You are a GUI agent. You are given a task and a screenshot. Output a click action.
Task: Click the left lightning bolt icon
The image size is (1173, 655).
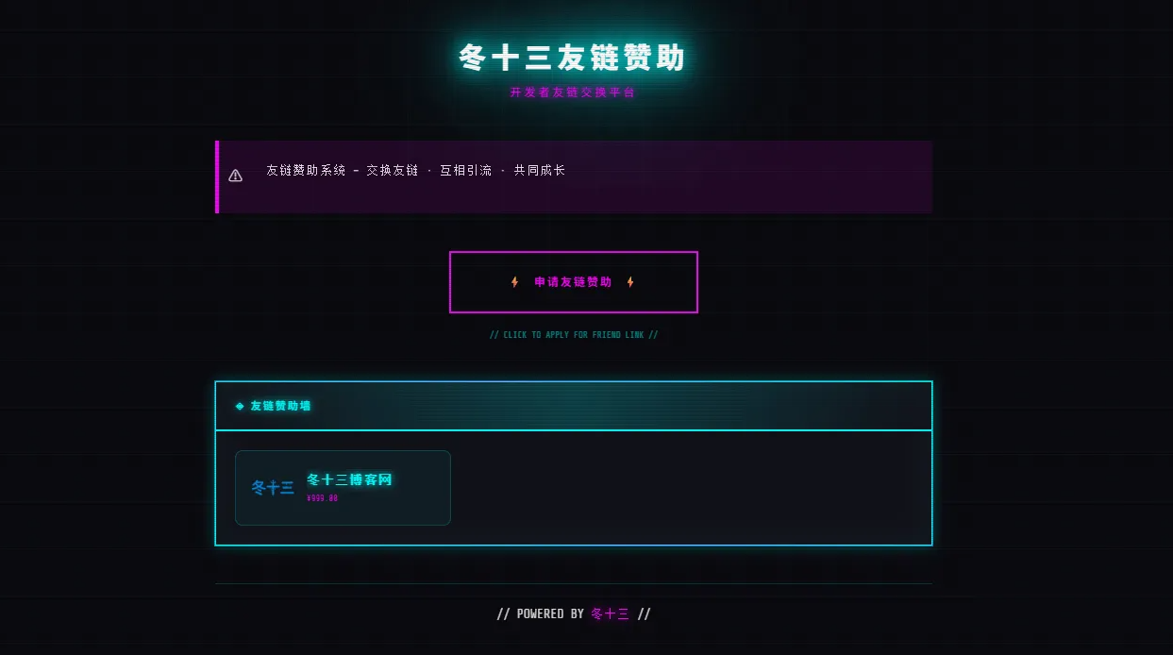coord(514,282)
